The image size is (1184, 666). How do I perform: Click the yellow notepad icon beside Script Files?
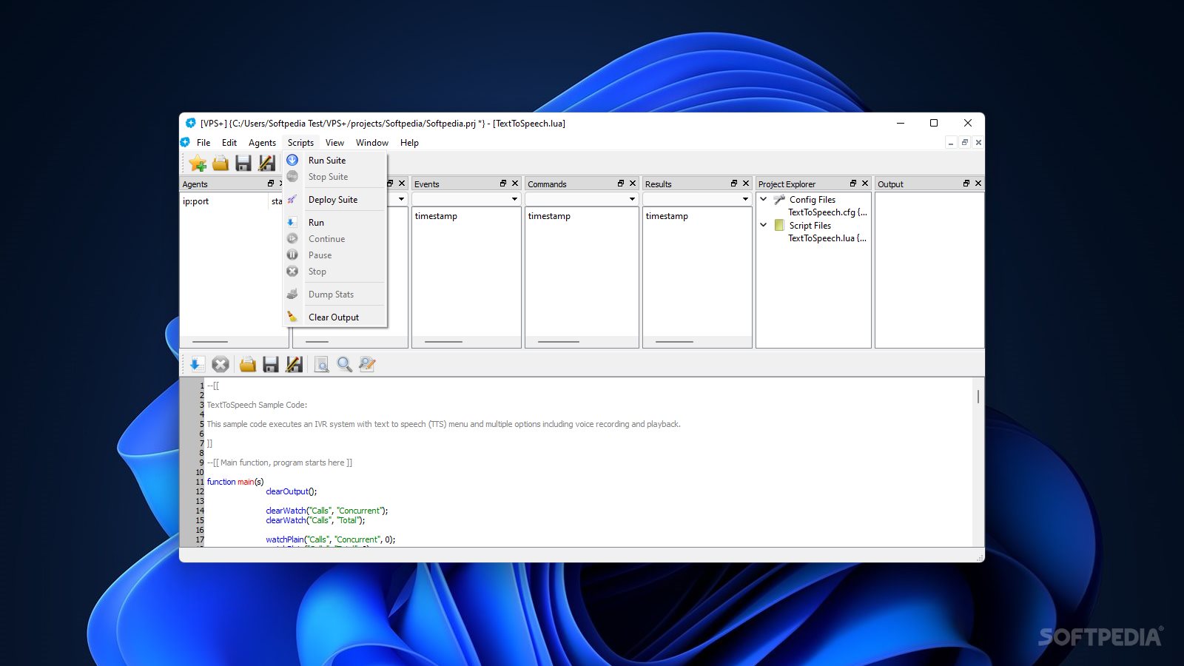click(779, 225)
